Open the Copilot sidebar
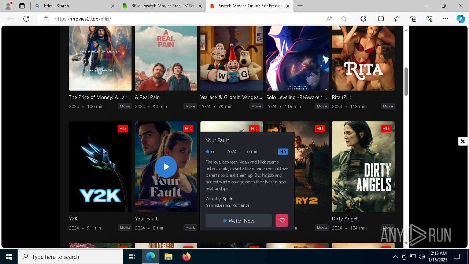 pos(461,19)
